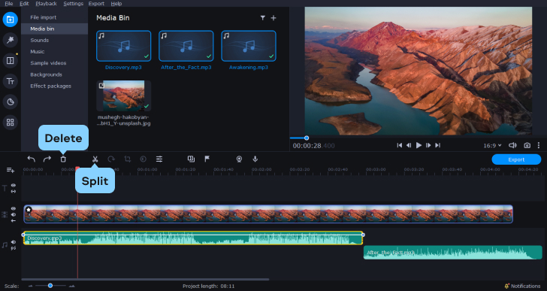Undo the last action
The image size is (547, 291).
pyautogui.click(x=31, y=159)
